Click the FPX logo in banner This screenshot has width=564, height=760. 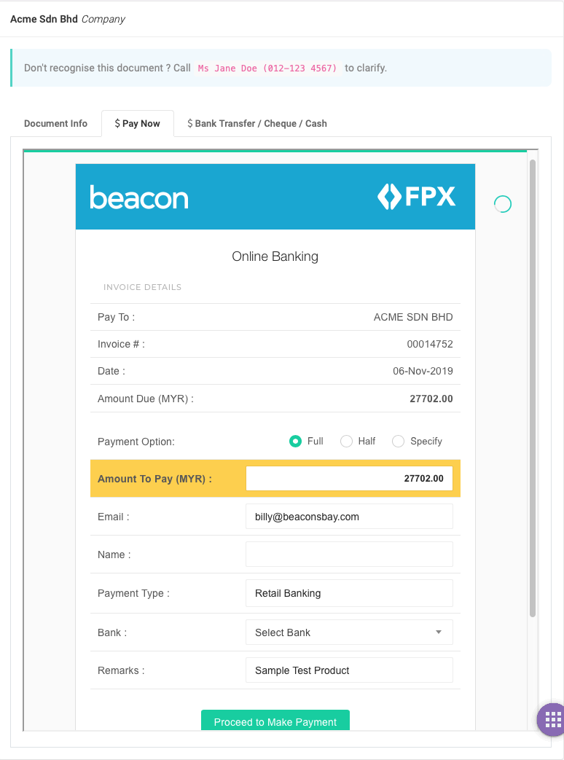pyautogui.click(x=416, y=197)
